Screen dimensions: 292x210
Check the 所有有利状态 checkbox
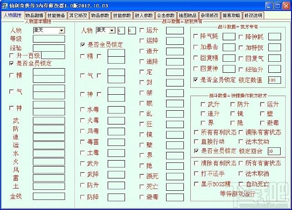click(196, 132)
